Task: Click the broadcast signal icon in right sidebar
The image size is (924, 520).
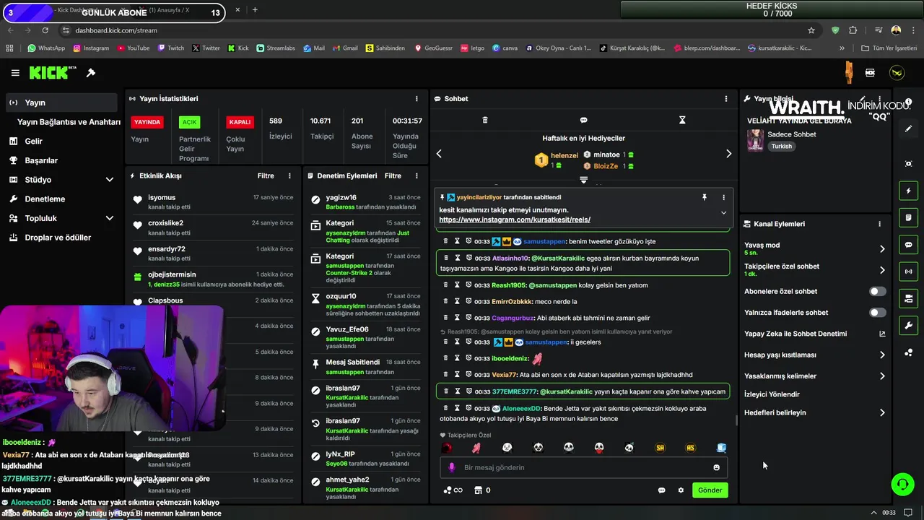Action: click(908, 272)
